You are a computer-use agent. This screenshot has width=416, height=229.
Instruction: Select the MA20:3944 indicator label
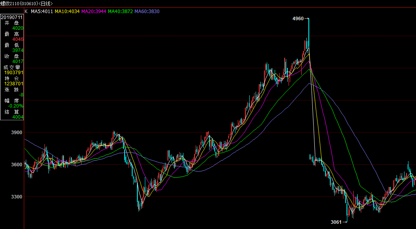pyautogui.click(x=94, y=12)
